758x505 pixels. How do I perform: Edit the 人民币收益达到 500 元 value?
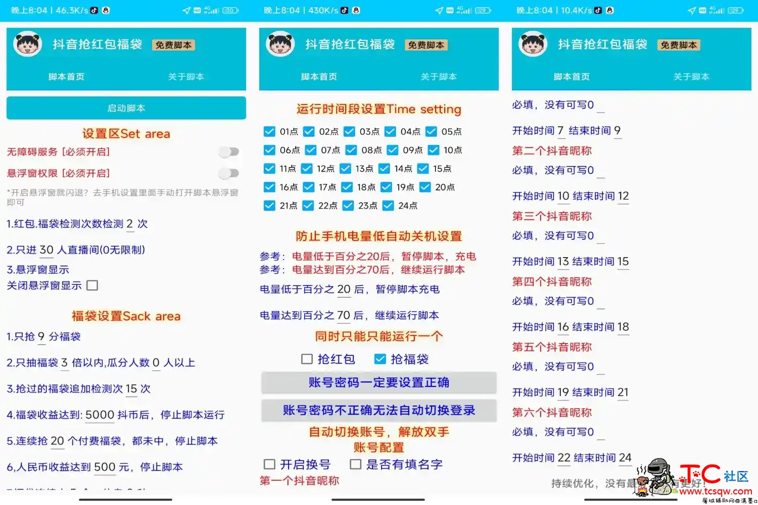pos(105,468)
